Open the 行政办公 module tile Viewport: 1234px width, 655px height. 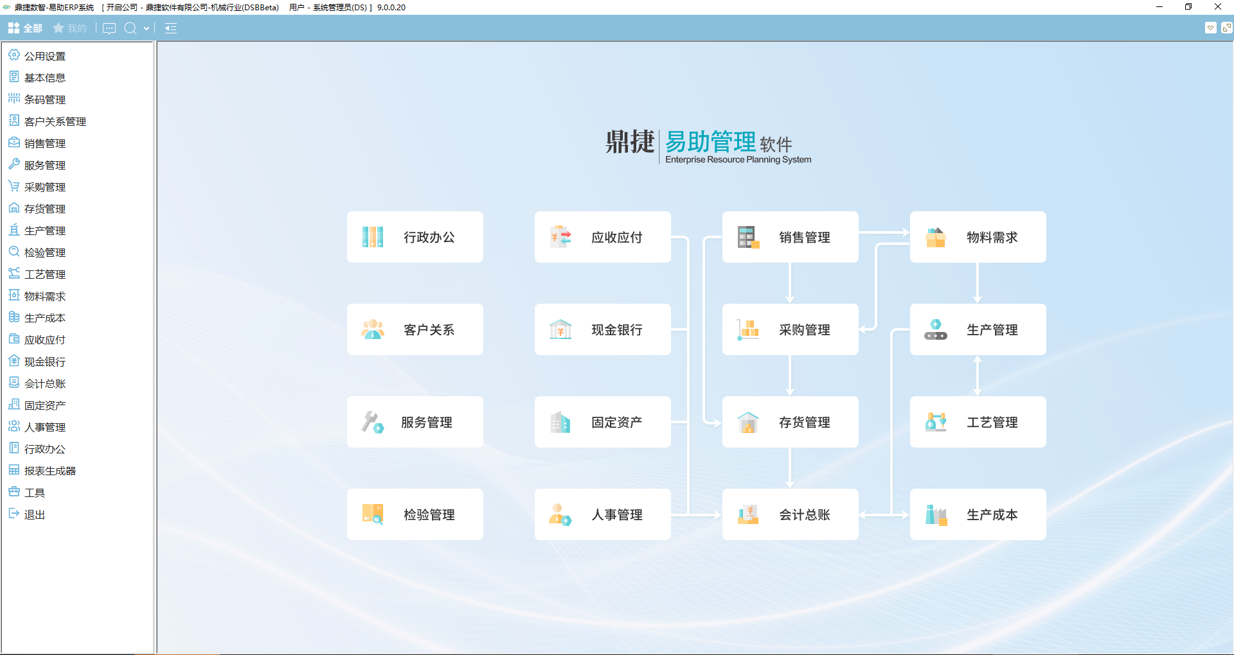click(415, 237)
